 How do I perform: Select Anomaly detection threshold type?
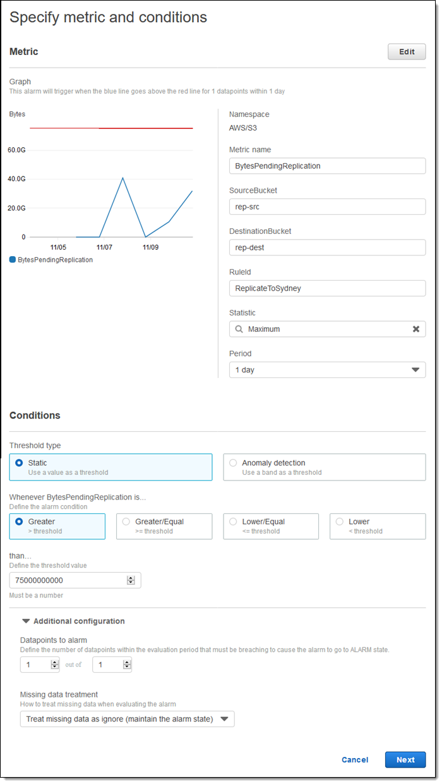tap(233, 463)
